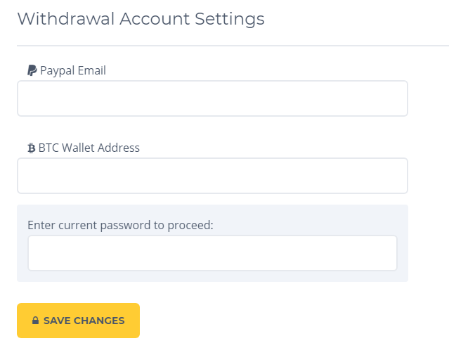Click the Withdrawal Account Settings heading
Viewport: 449px width, 348px height.
[x=141, y=19]
